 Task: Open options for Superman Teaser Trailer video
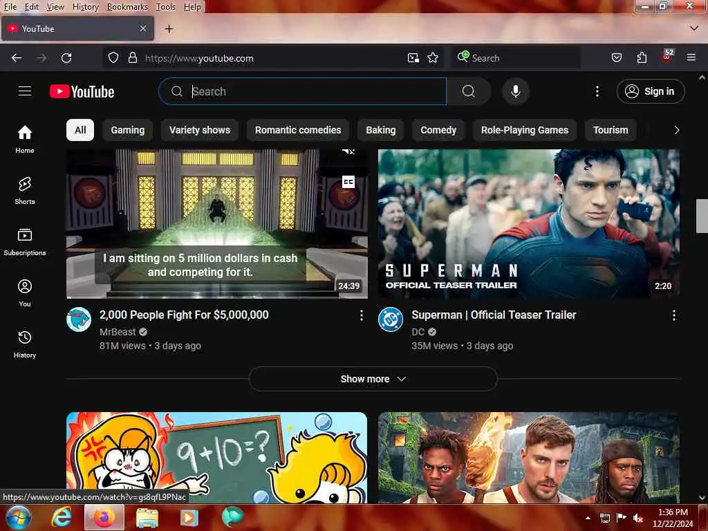point(673,315)
